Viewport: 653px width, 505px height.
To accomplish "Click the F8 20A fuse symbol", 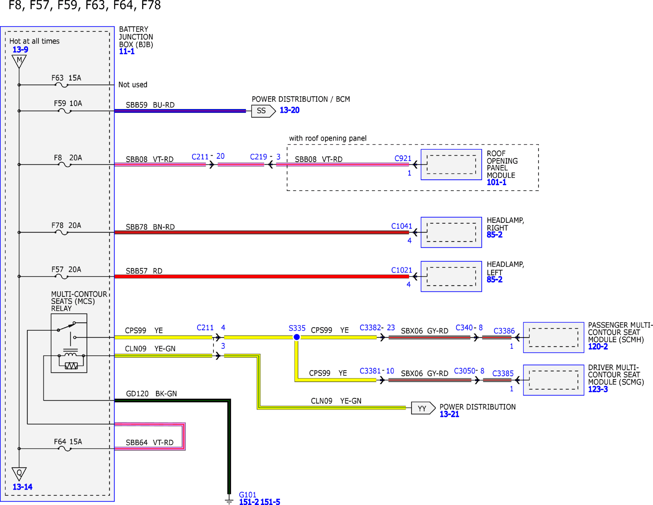I will coord(65,165).
